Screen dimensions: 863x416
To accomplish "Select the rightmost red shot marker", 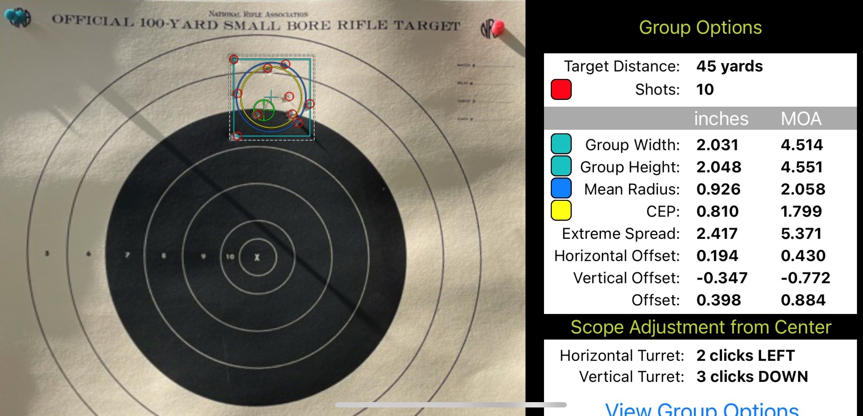I will (x=310, y=104).
